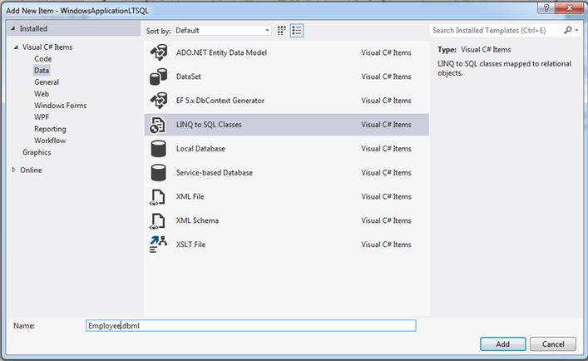This screenshot has height=361, width=588.
Task: Open the Sort by dropdown
Action: [x=222, y=30]
